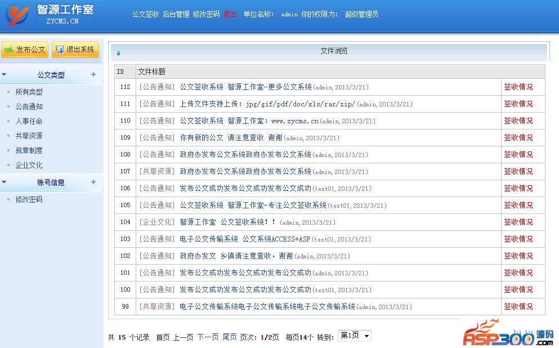Open 修改密码 in the top menu
This screenshot has width=559, height=348.
(x=207, y=14)
